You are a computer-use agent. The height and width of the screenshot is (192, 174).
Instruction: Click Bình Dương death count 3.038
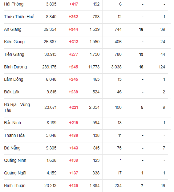[116, 67]
